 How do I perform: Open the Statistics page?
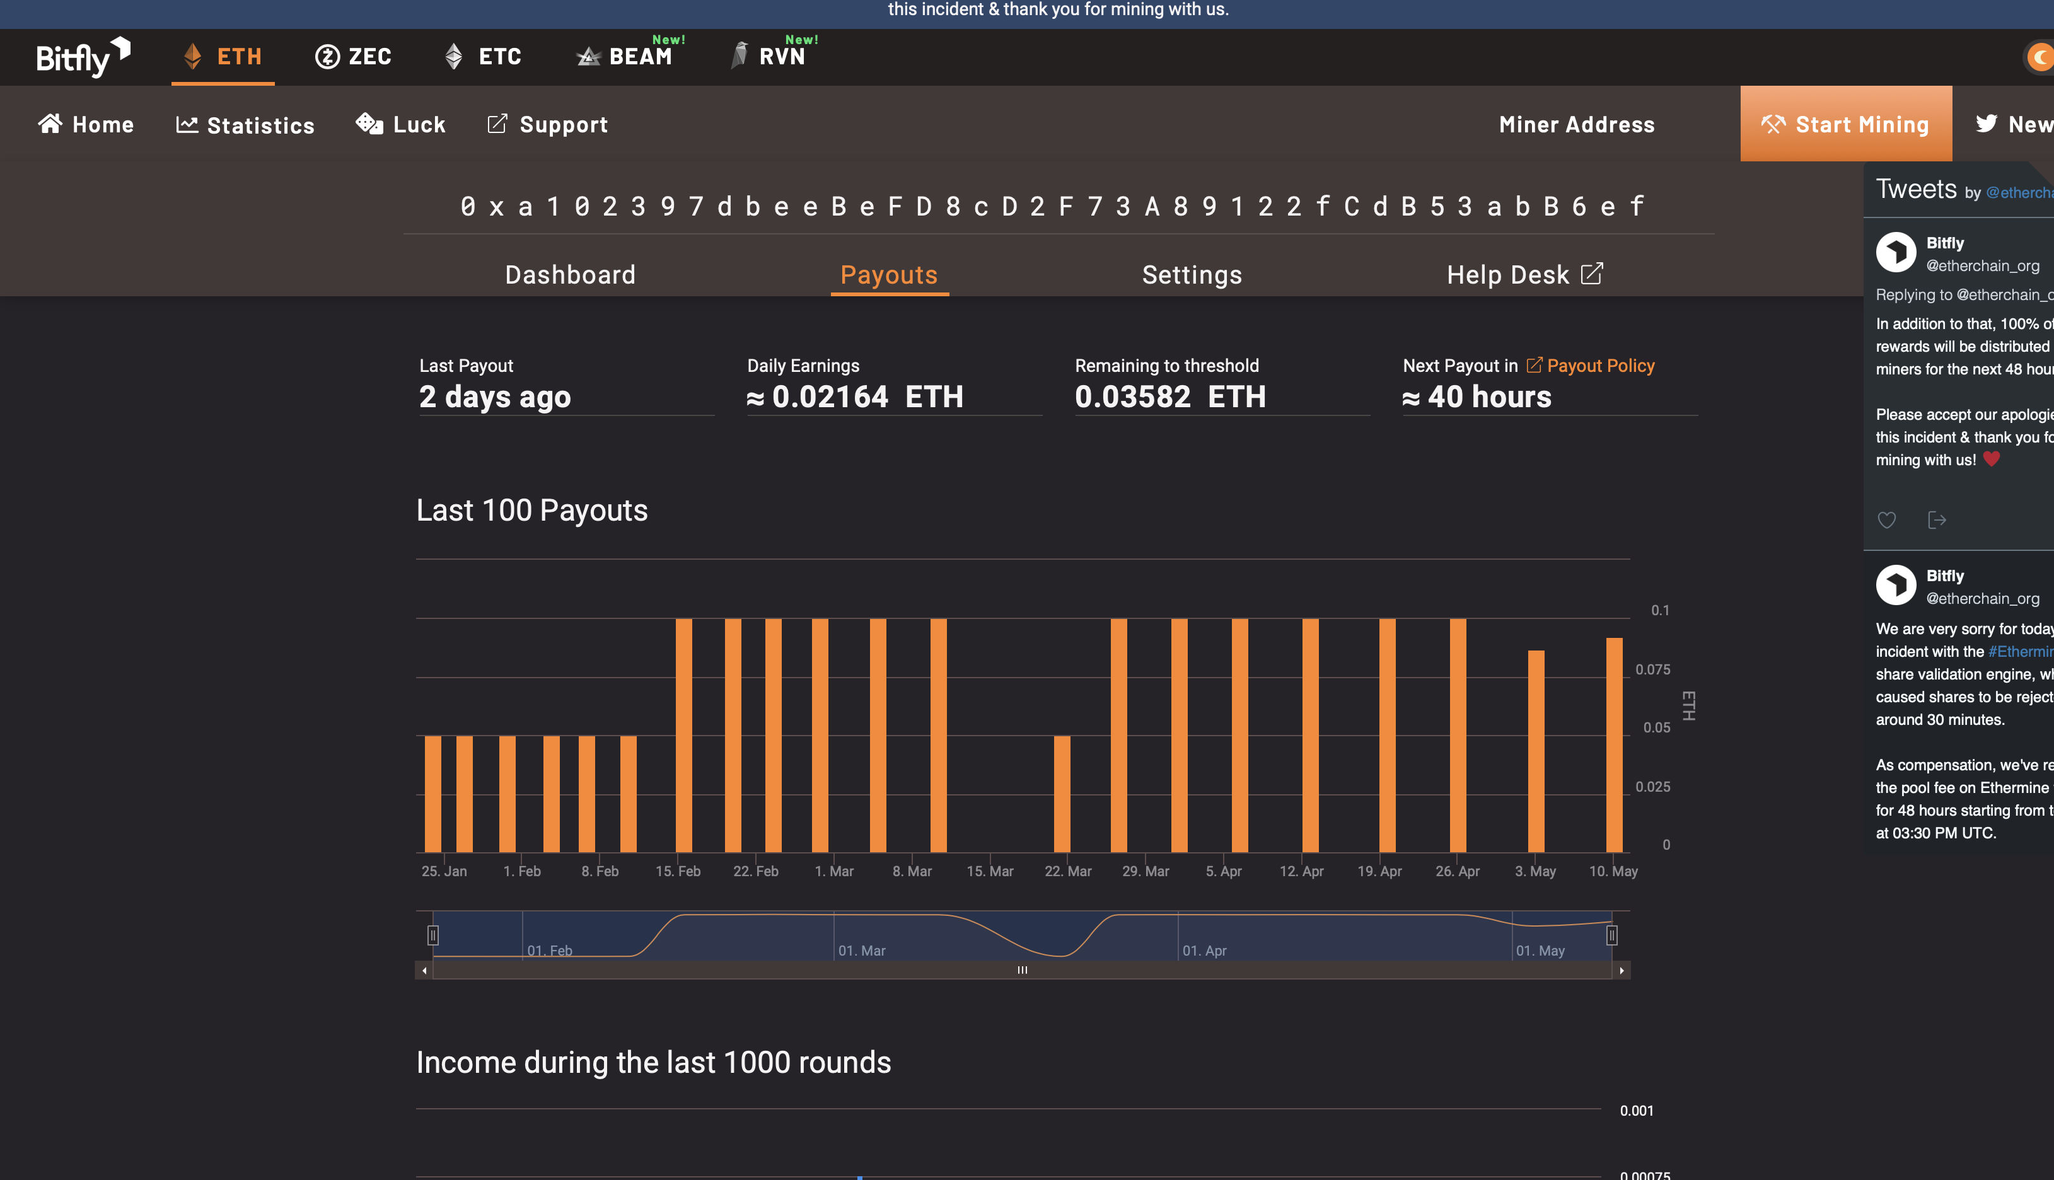(245, 125)
